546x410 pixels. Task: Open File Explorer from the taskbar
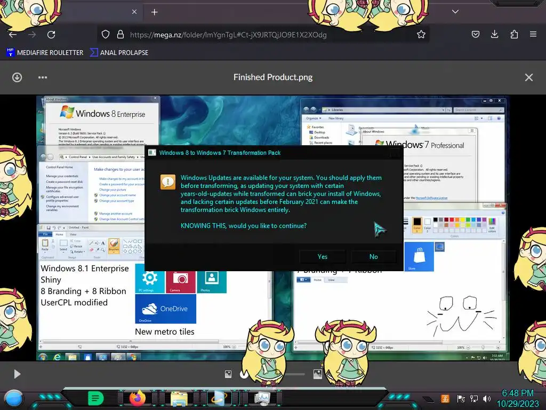coord(179,398)
